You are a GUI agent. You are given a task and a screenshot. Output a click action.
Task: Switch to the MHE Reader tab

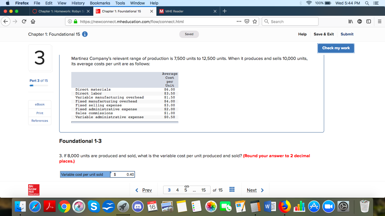point(187,11)
